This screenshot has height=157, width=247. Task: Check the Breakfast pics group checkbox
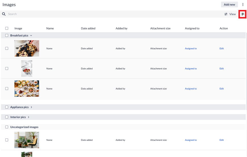pos(7,36)
